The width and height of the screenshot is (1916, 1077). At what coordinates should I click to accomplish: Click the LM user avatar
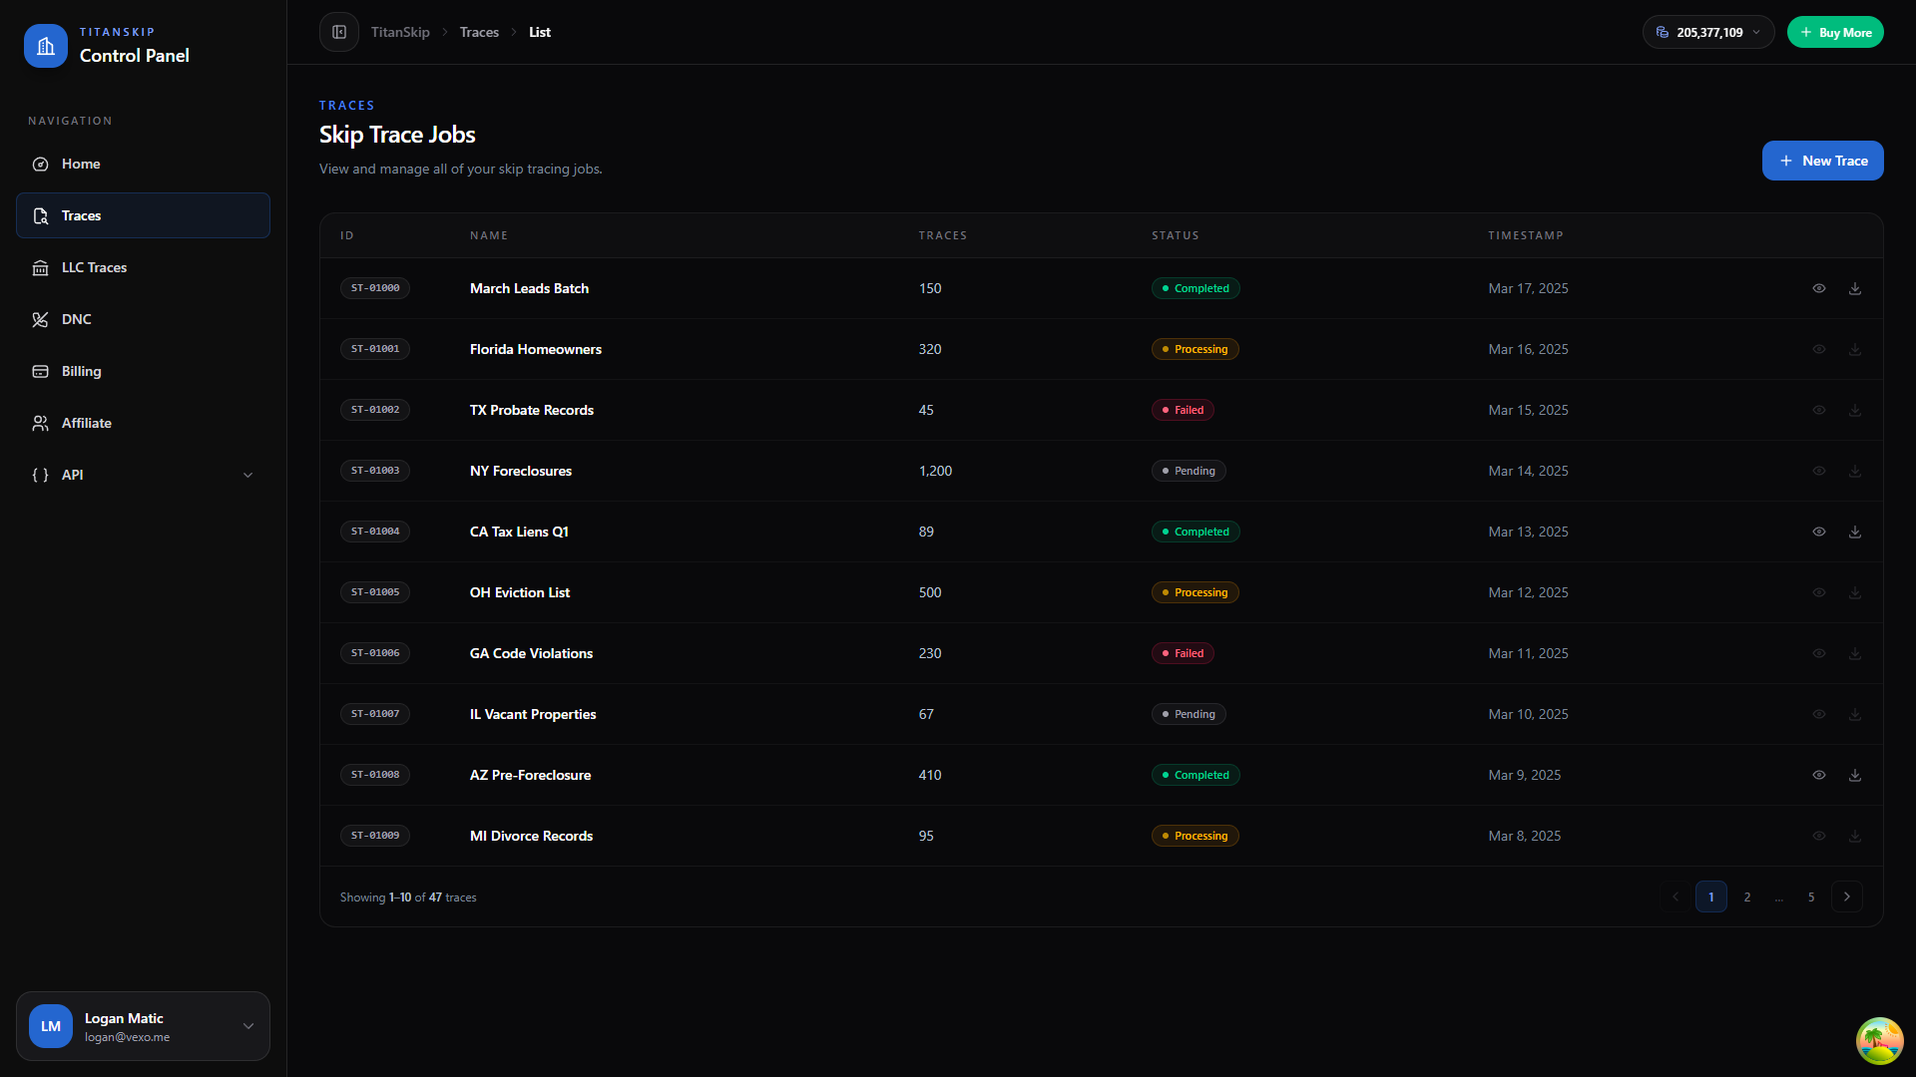[51, 1026]
